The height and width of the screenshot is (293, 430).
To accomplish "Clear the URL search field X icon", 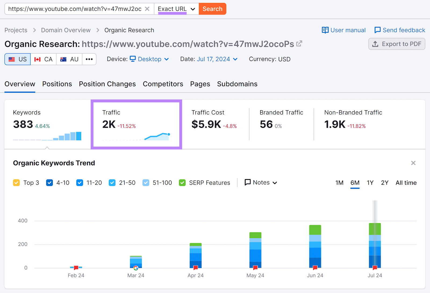I will click(x=147, y=9).
